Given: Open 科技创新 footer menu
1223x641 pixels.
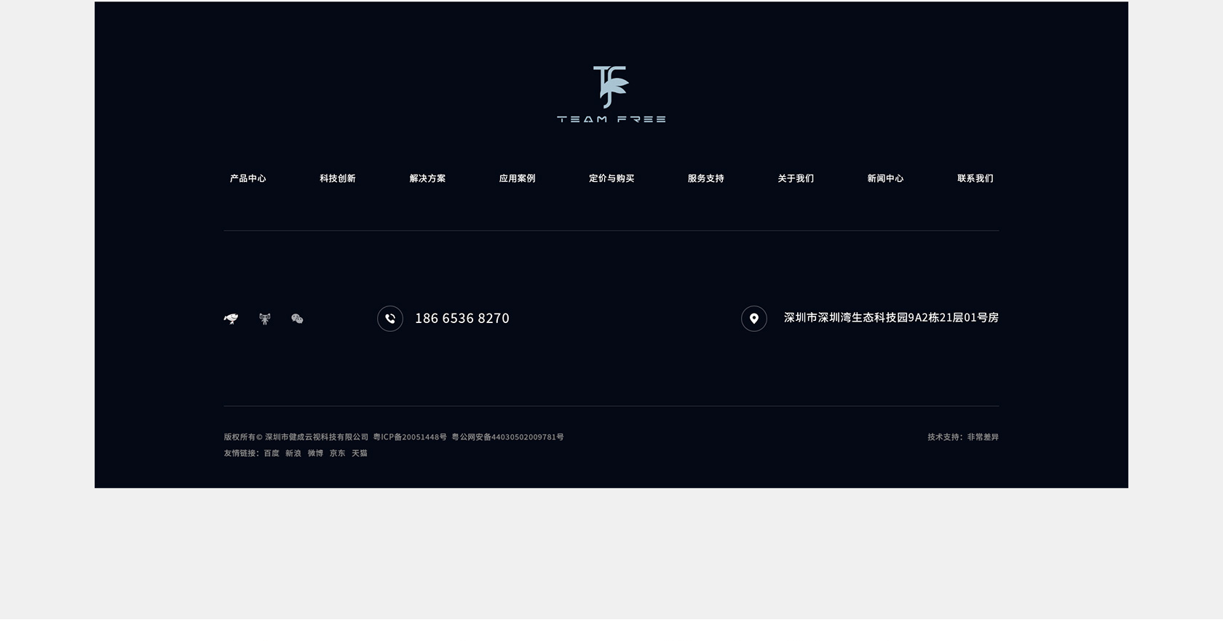Looking at the screenshot, I should pos(338,178).
